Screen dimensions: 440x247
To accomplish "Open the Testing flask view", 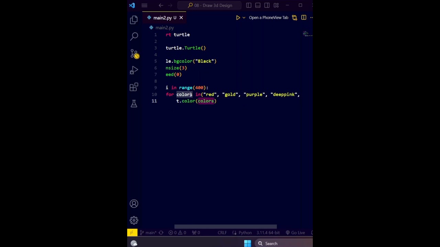I will [x=134, y=104].
